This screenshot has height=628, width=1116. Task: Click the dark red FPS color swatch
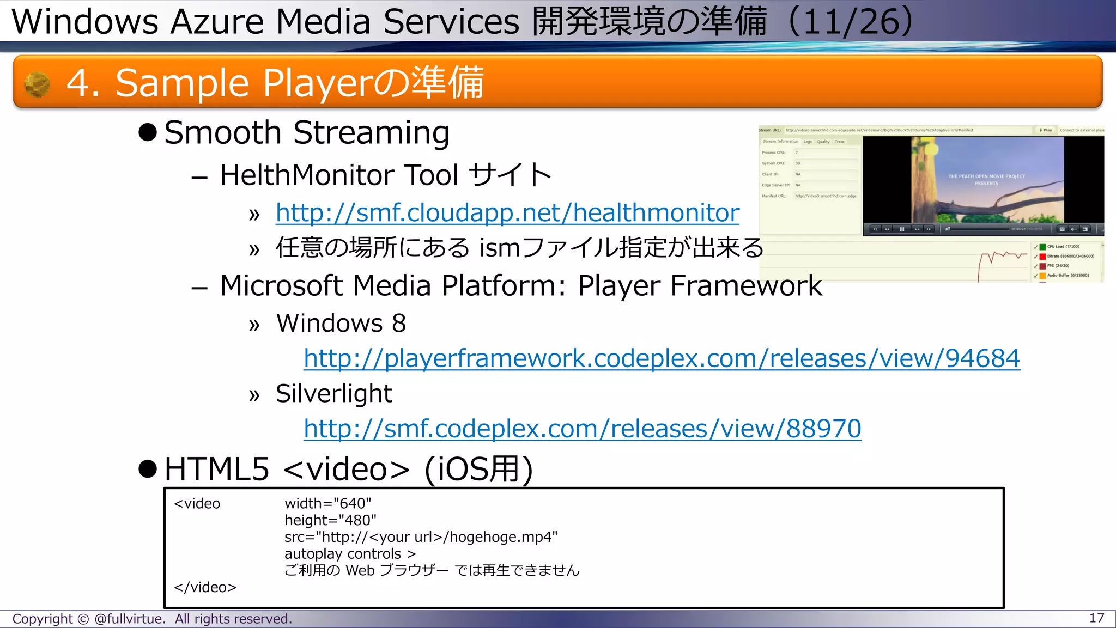1042,266
